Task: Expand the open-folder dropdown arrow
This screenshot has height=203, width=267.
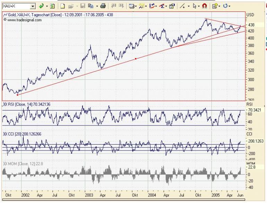Action: click(77, 6)
